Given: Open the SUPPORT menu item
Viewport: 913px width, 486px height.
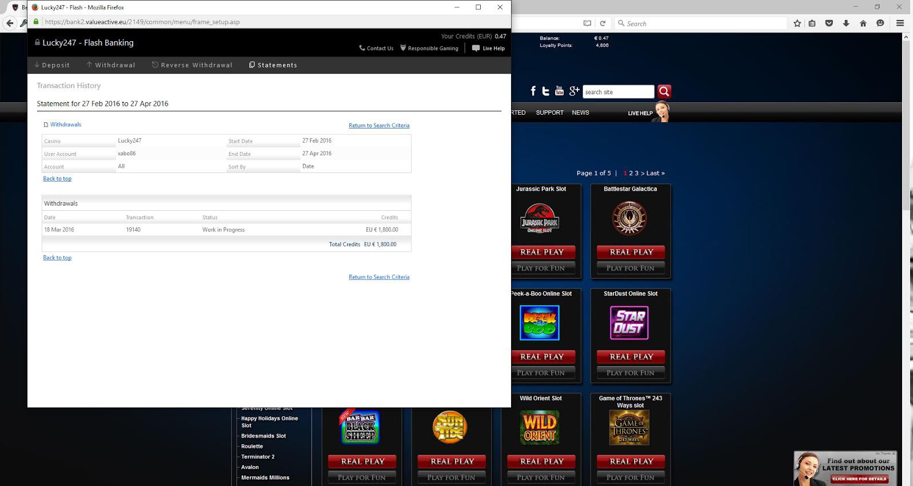Looking at the screenshot, I should (x=549, y=113).
